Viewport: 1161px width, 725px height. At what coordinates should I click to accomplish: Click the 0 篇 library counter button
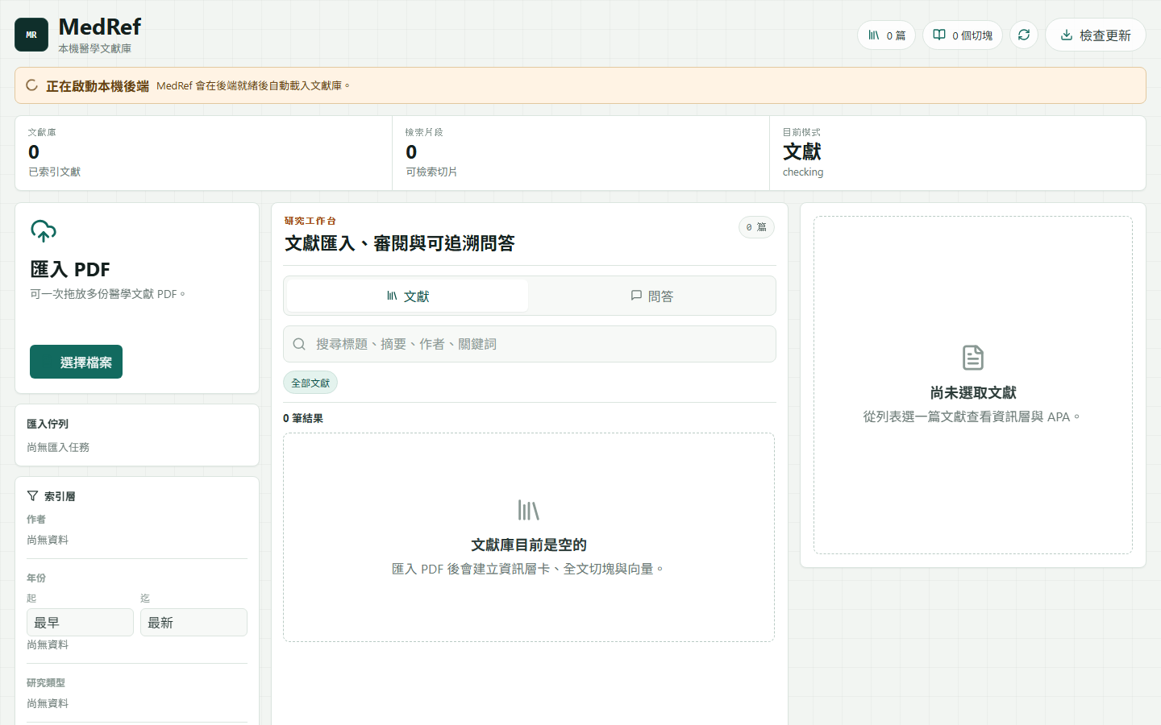click(x=886, y=35)
